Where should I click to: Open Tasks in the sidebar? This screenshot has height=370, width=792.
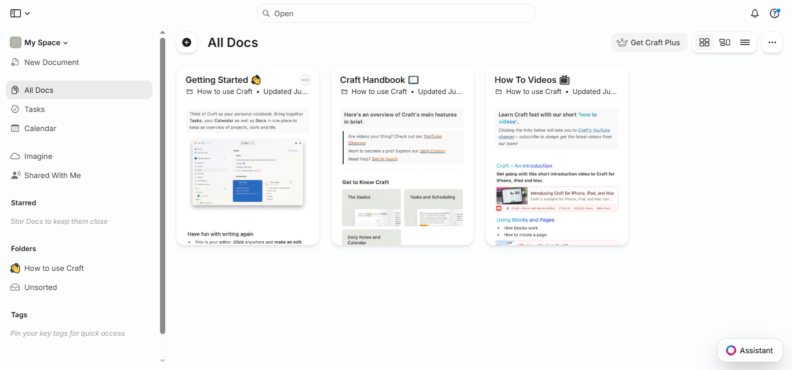79,109
